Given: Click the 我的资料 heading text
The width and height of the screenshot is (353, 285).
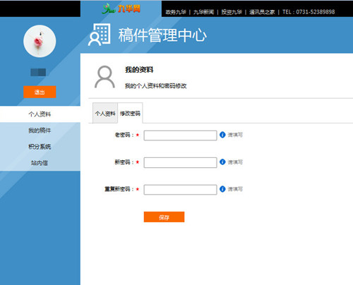Looking at the screenshot, I should point(139,70).
